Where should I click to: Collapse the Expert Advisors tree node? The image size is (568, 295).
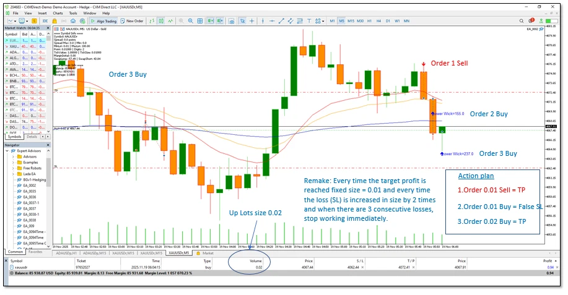point(7,151)
